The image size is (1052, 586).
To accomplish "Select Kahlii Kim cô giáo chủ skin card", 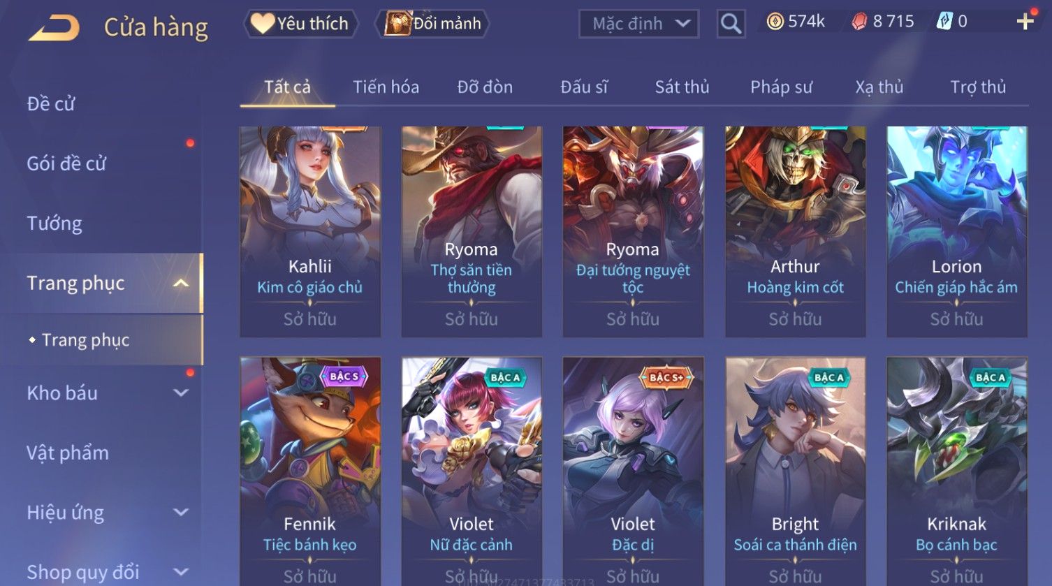I will click(310, 232).
